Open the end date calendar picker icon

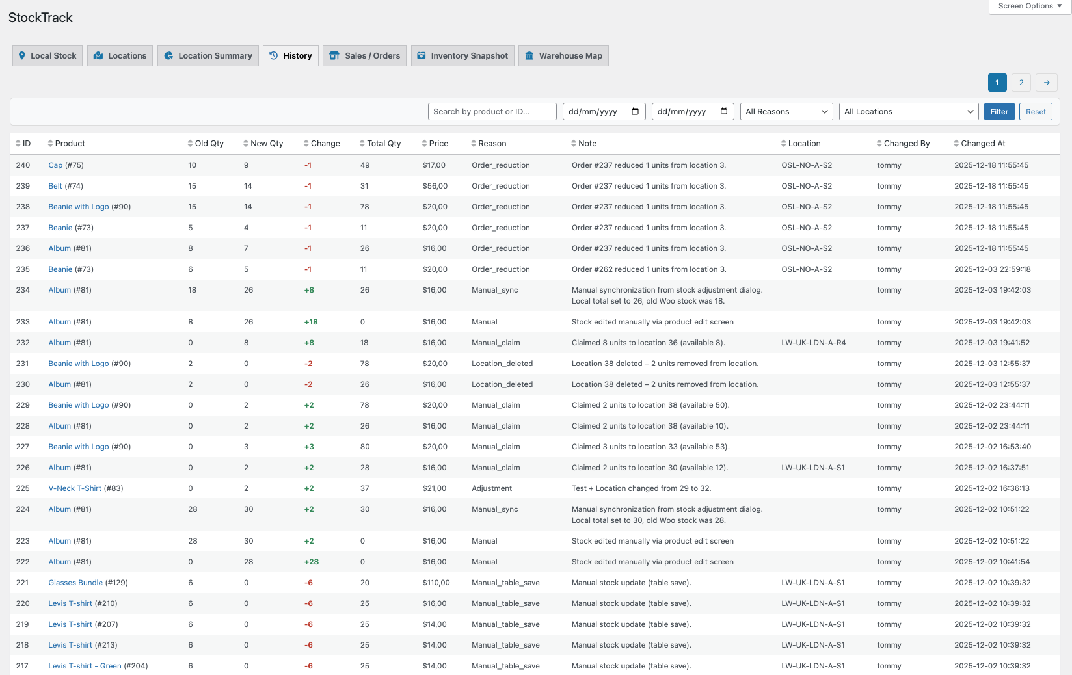724,112
